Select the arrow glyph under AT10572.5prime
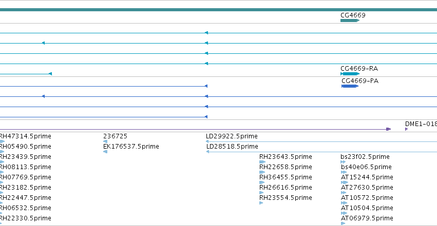This screenshot has width=437, height=226. click(344, 203)
